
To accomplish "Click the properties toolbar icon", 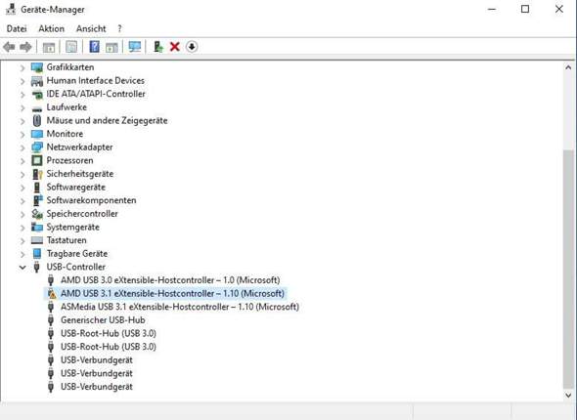I will point(71,47).
